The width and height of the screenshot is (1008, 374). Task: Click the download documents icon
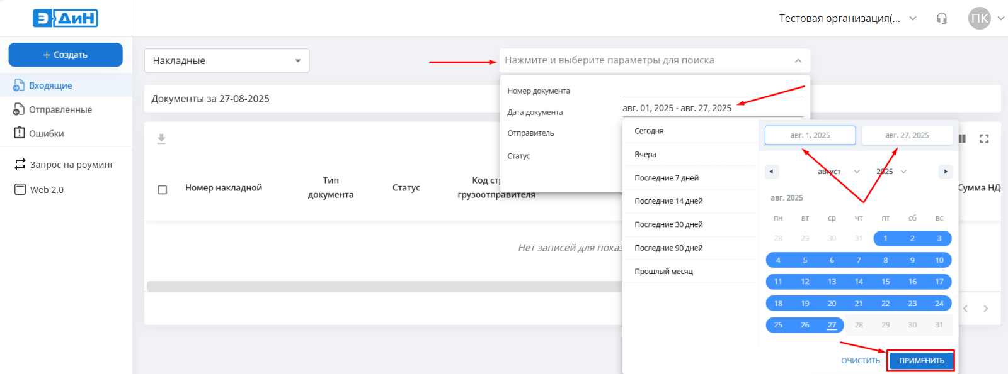coord(161,139)
